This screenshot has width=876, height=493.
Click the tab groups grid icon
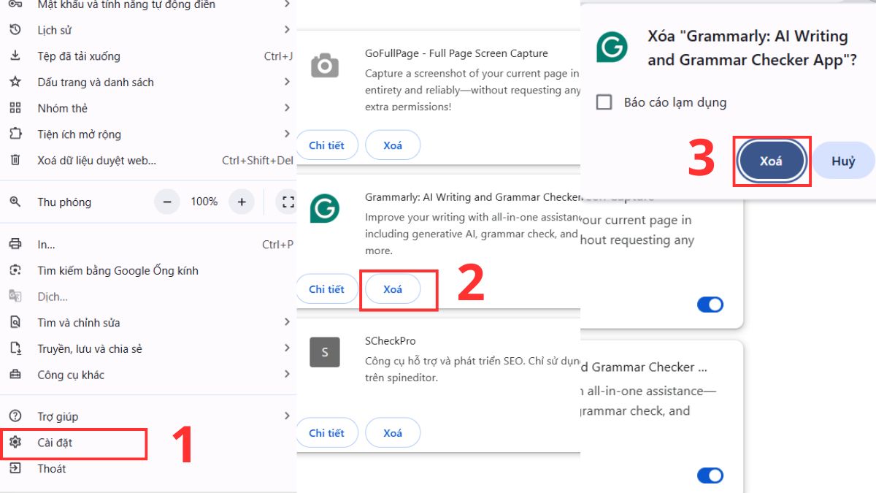coord(15,108)
